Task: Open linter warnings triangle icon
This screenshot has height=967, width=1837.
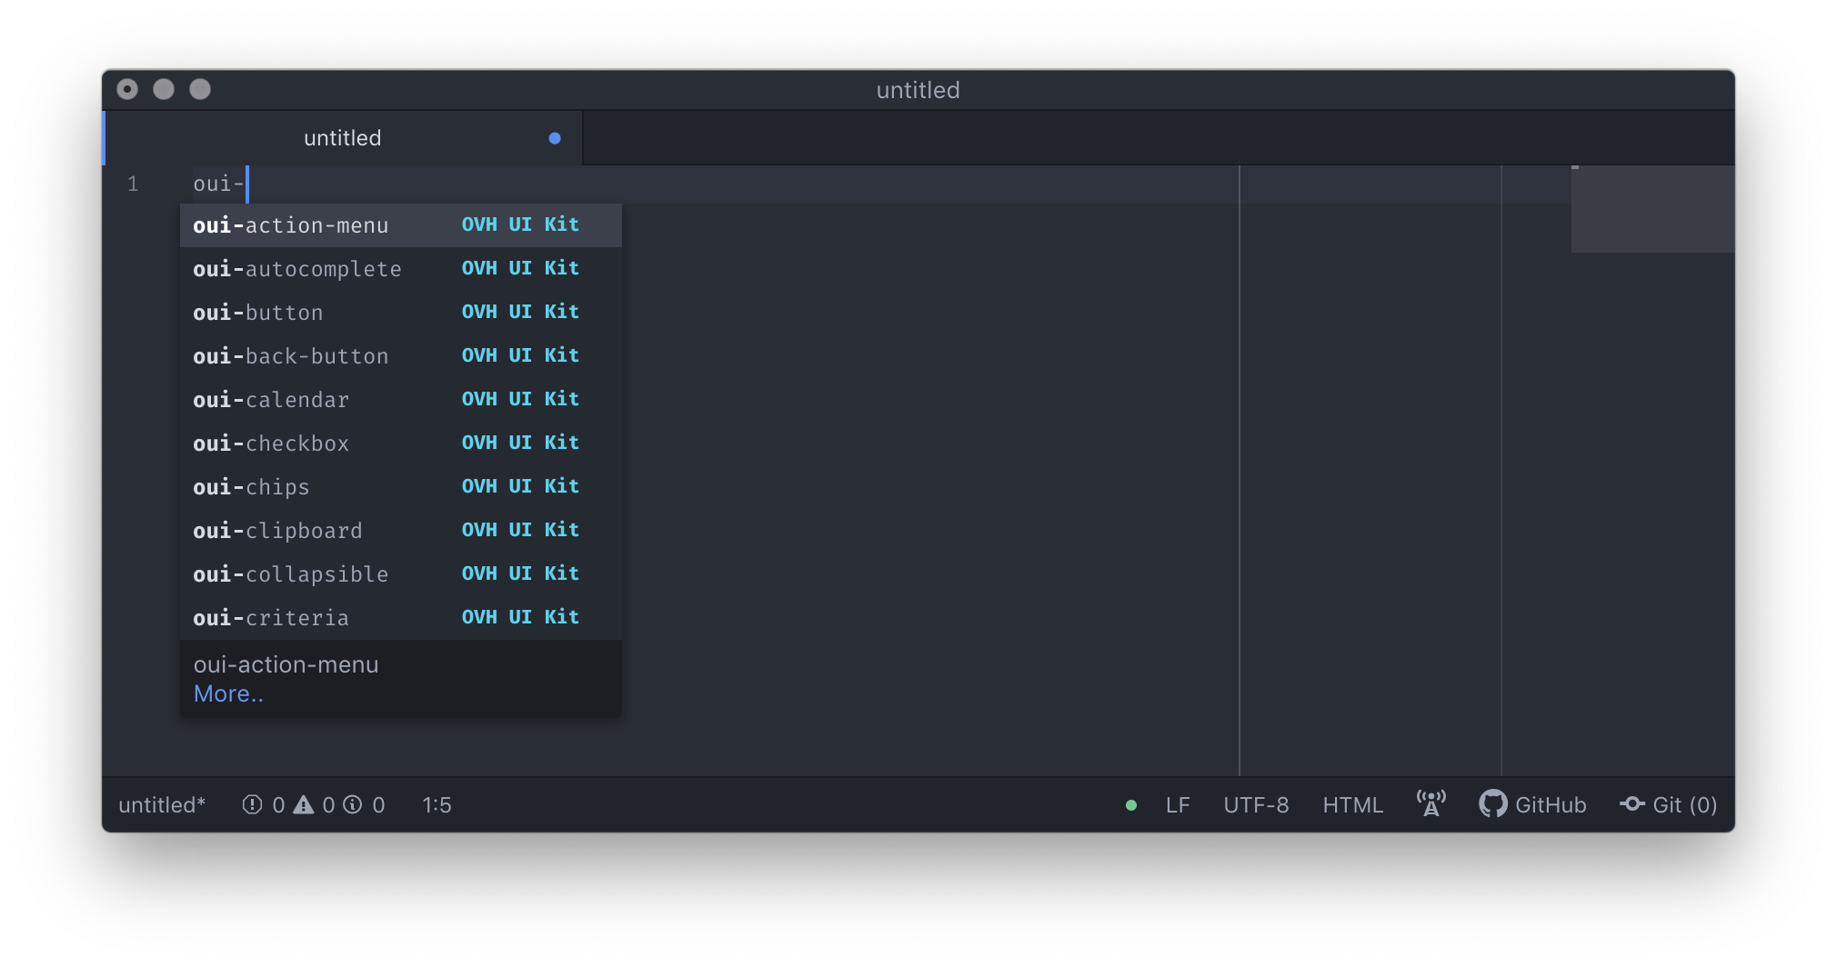Action: tap(304, 805)
